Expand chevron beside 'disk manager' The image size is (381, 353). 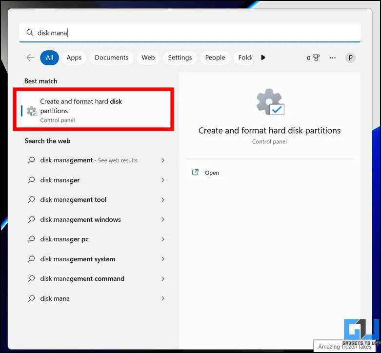(163, 180)
